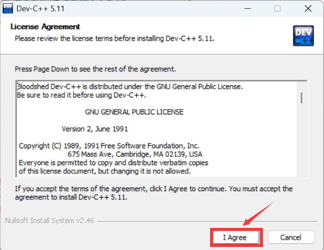The width and height of the screenshot is (324, 250).
Task: Click the DEV C++ logo in header
Action: pyautogui.click(x=303, y=36)
